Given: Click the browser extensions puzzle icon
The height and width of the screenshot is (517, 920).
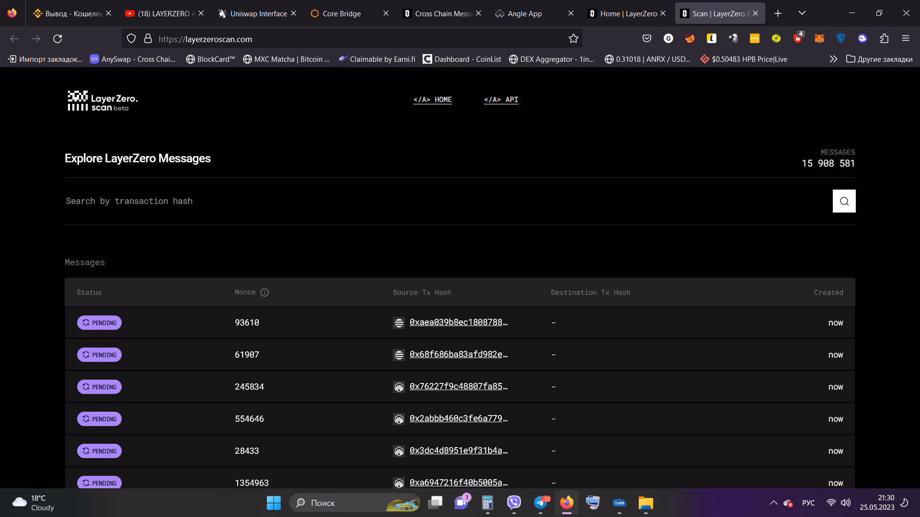Looking at the screenshot, I should point(884,39).
